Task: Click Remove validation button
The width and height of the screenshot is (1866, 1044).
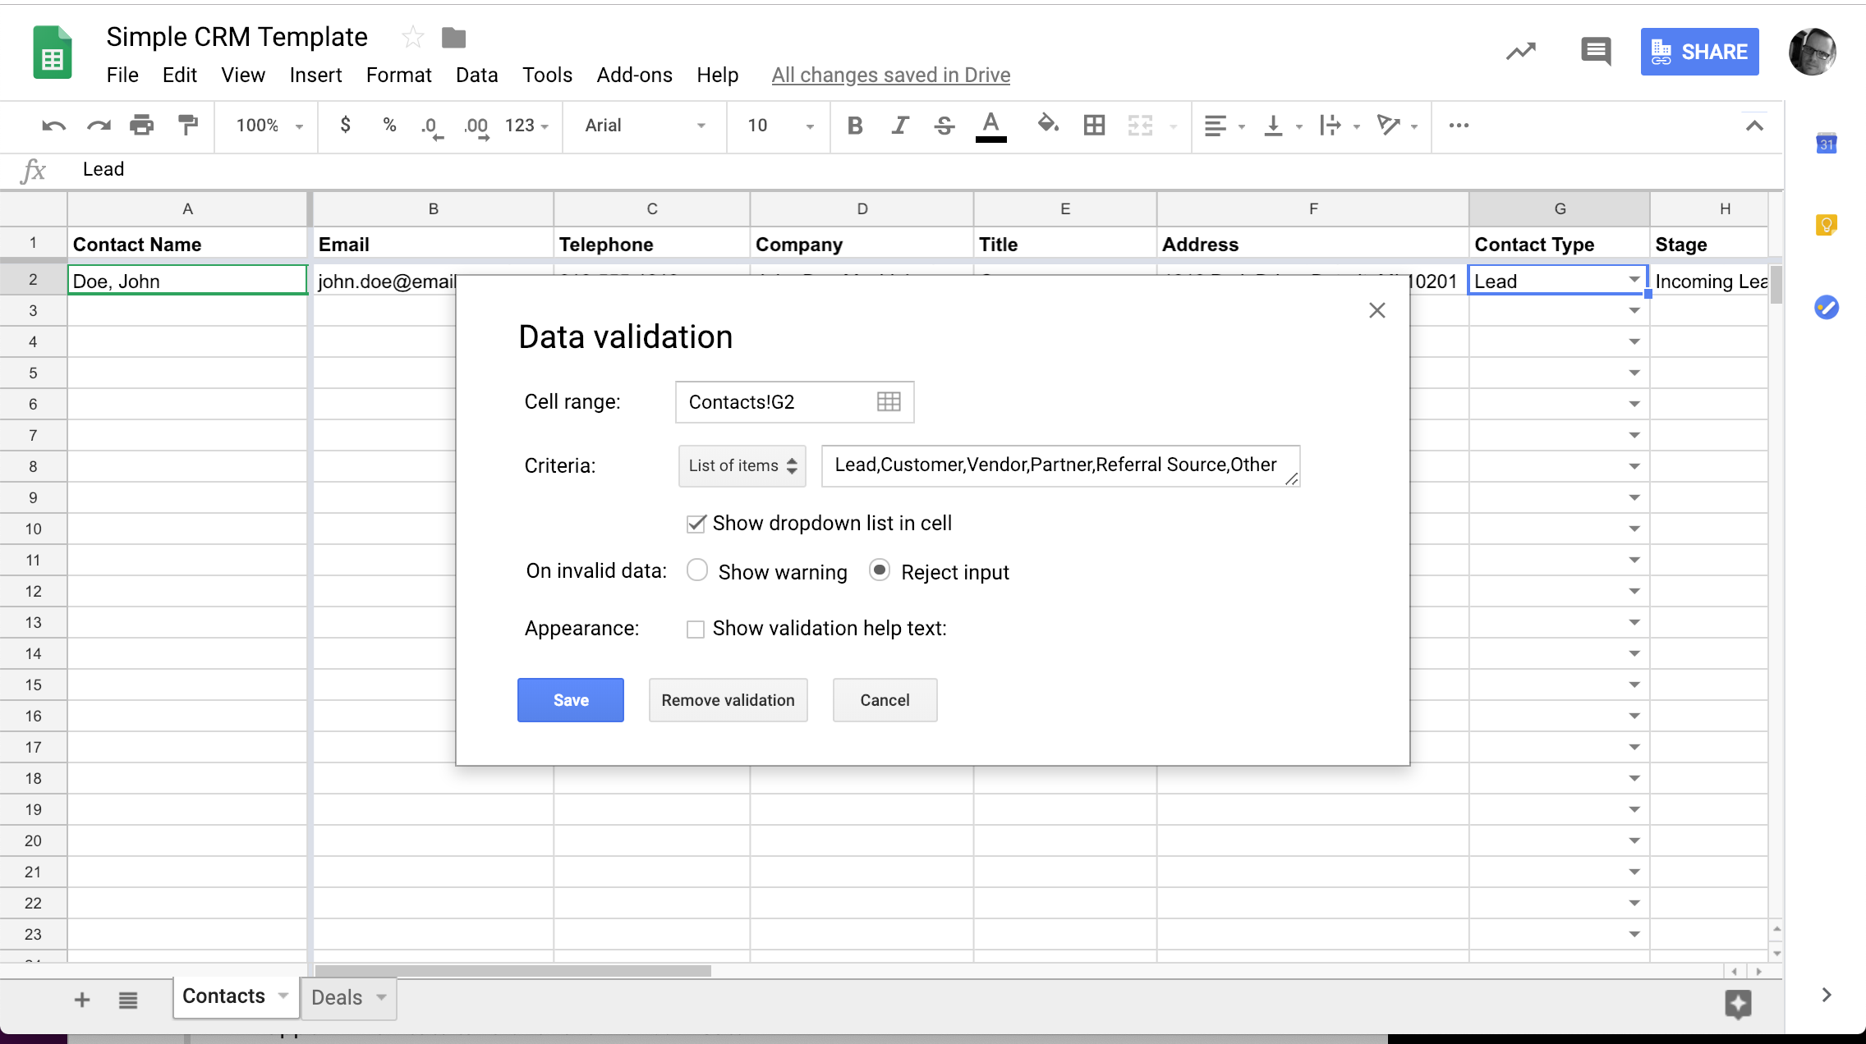Action: (x=727, y=699)
